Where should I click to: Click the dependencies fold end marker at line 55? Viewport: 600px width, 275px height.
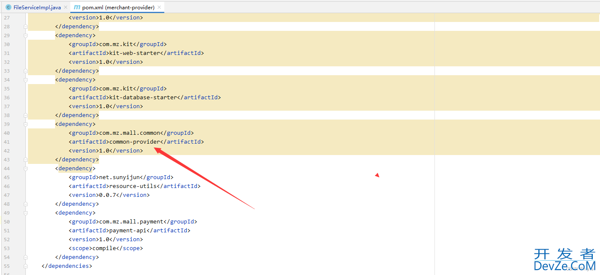(x=26, y=266)
